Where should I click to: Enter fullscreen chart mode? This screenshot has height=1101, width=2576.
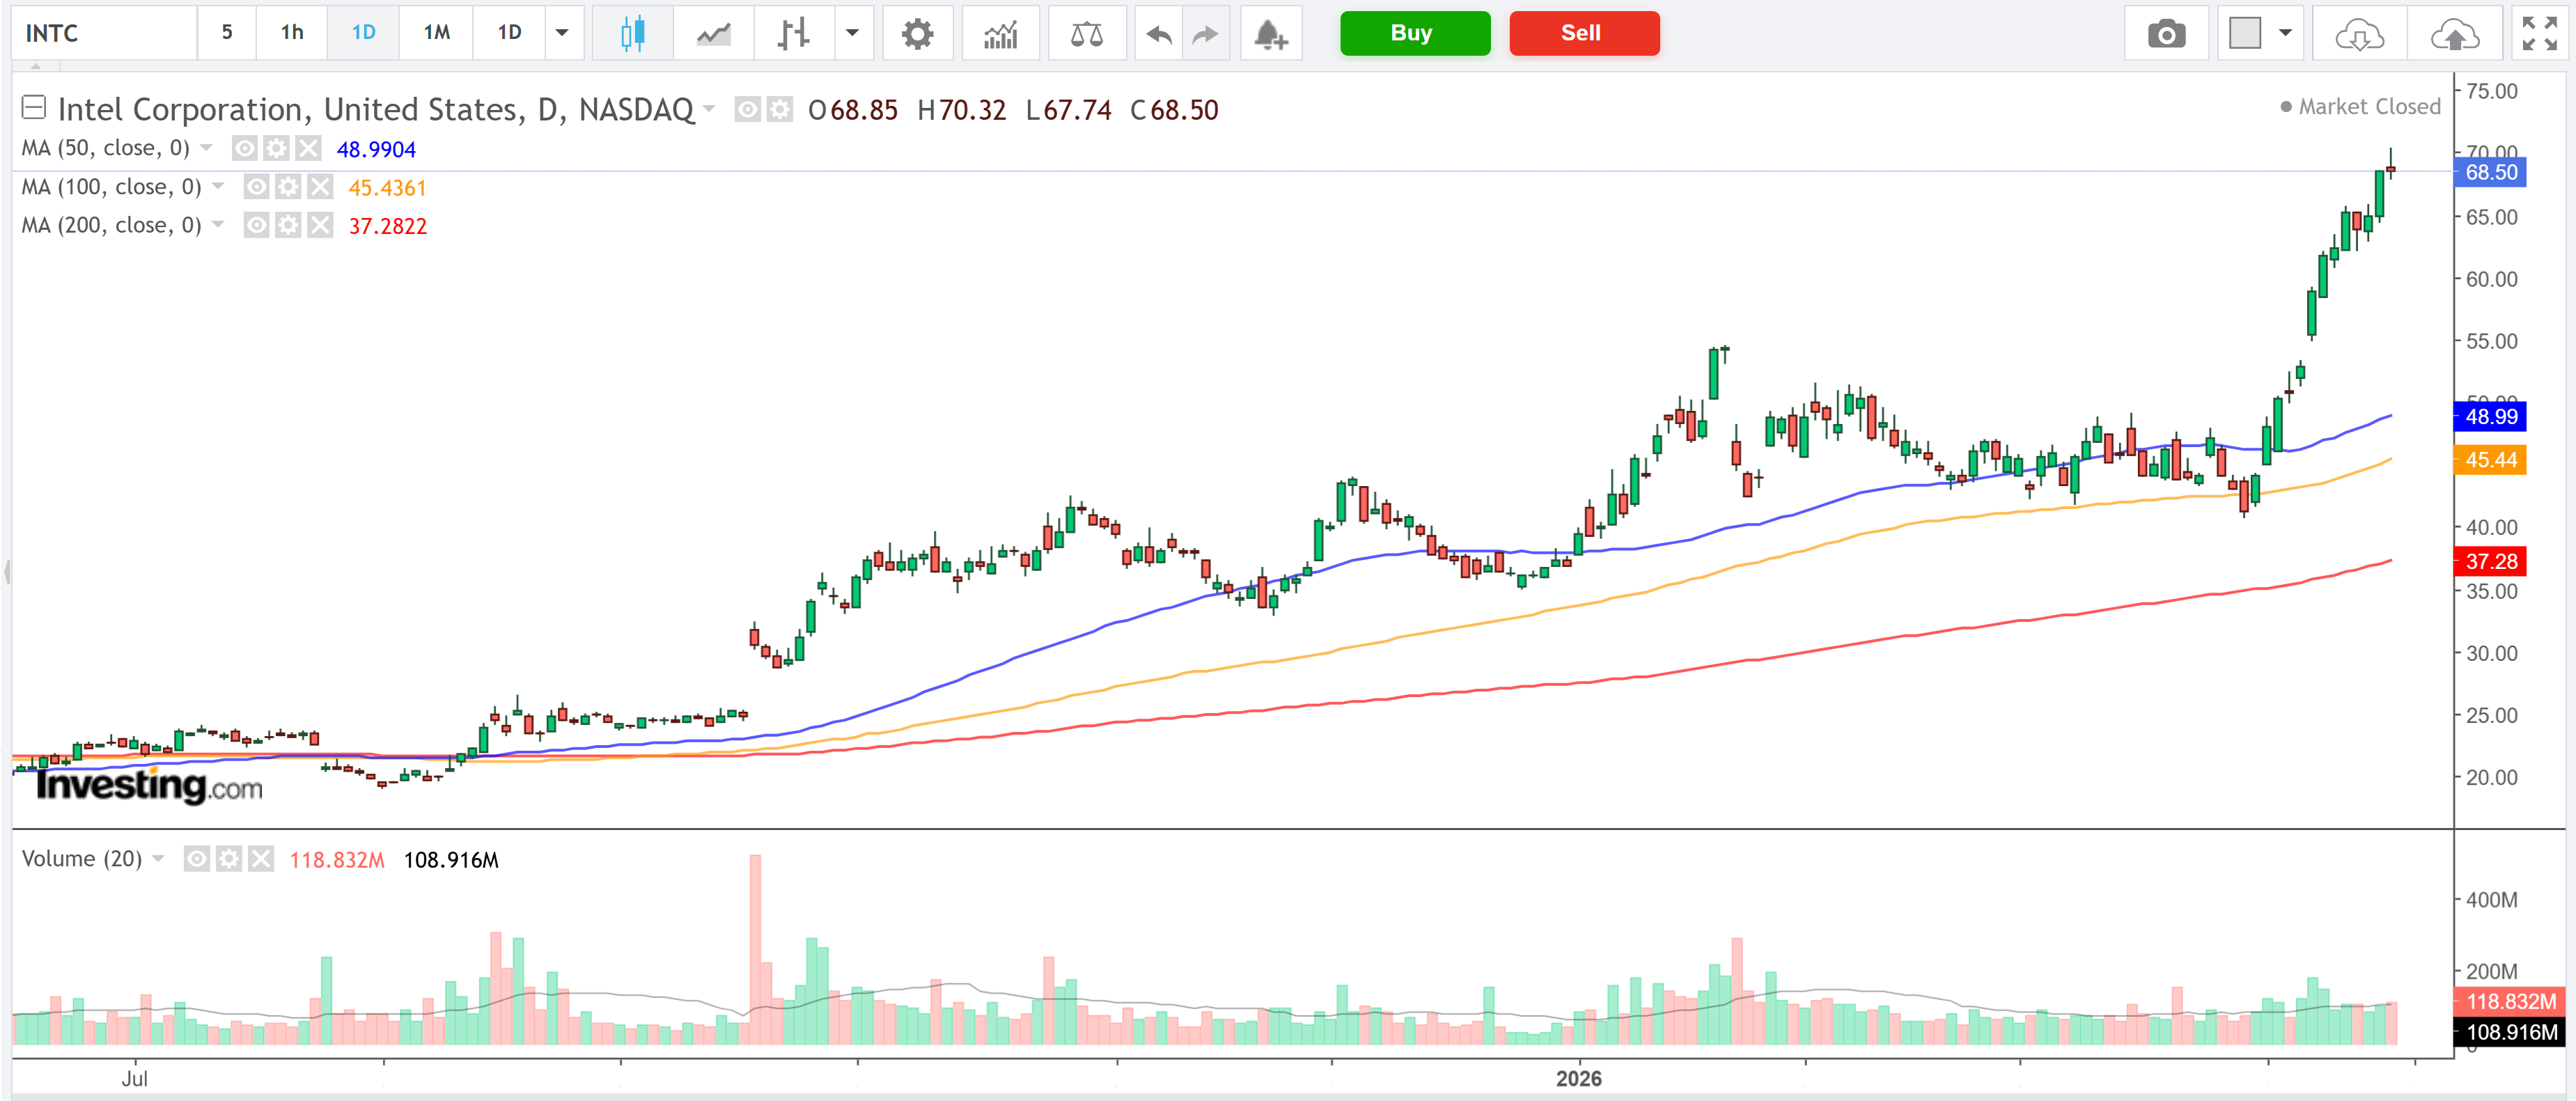(x=2540, y=33)
